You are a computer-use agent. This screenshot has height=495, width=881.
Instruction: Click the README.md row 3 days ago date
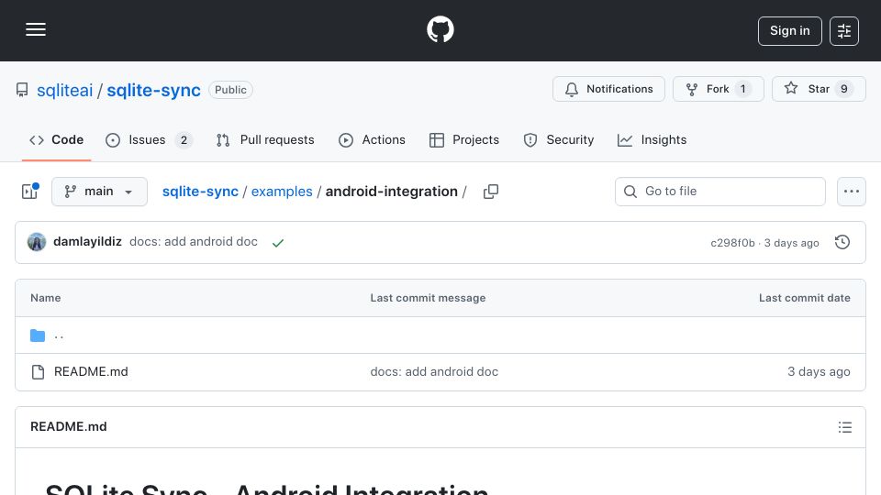819,371
